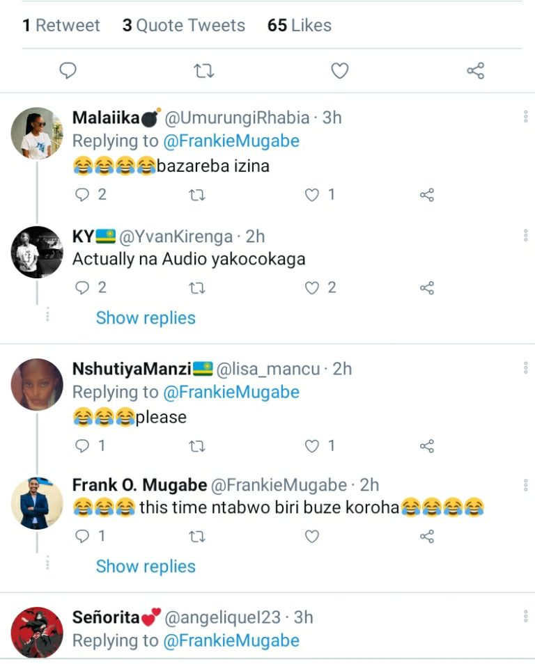The height and width of the screenshot is (664, 535).
Task: Open overflow menu on NshutiyaManzi's tweet
Action: [525, 367]
